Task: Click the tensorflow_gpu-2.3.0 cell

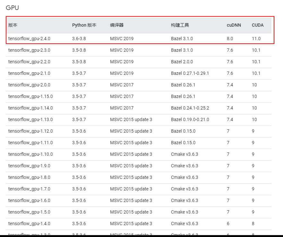Action: point(29,50)
